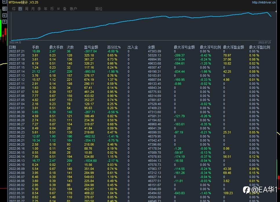Select the 日 daily statistics tab
280x202 pixels.
click(20, 9)
